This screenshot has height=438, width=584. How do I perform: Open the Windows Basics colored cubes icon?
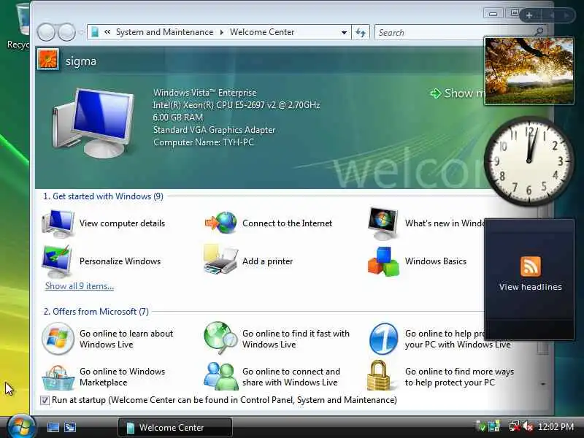coord(383,261)
